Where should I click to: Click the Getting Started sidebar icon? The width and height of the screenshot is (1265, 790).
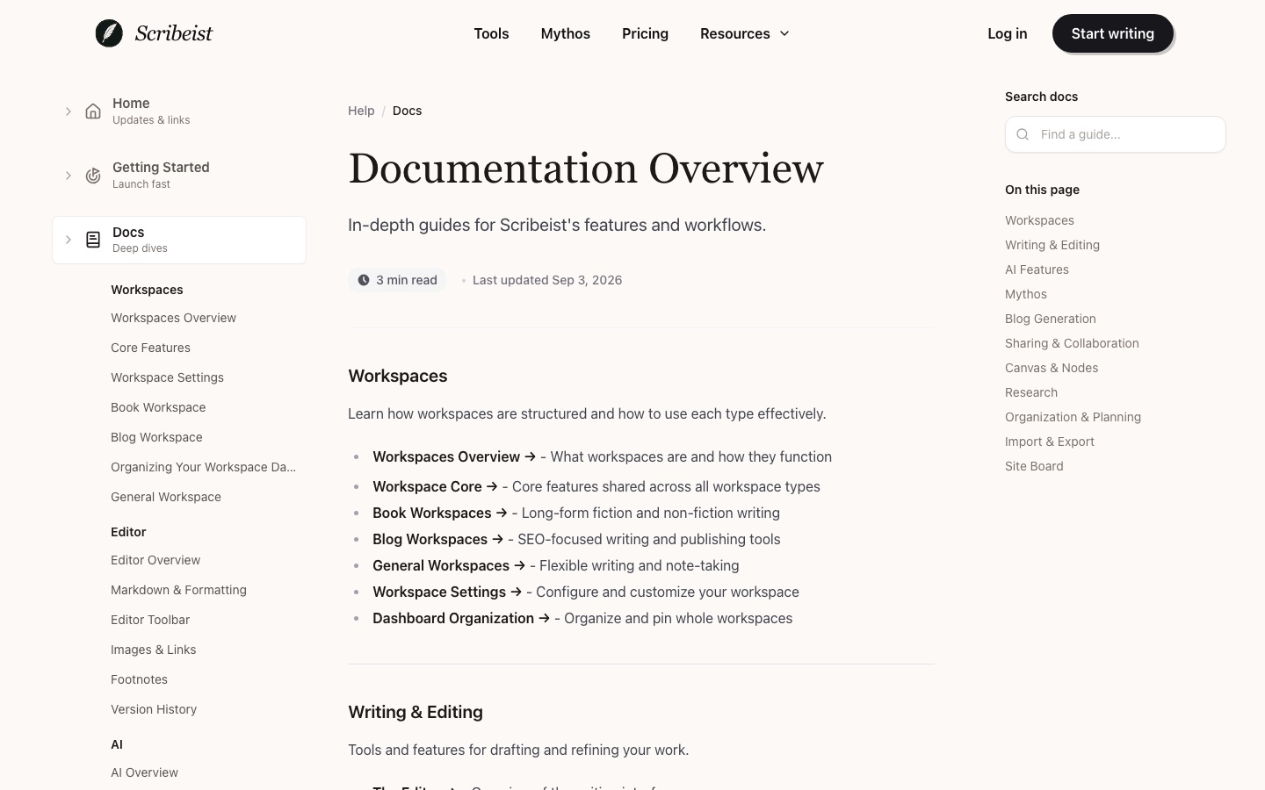[x=93, y=176]
